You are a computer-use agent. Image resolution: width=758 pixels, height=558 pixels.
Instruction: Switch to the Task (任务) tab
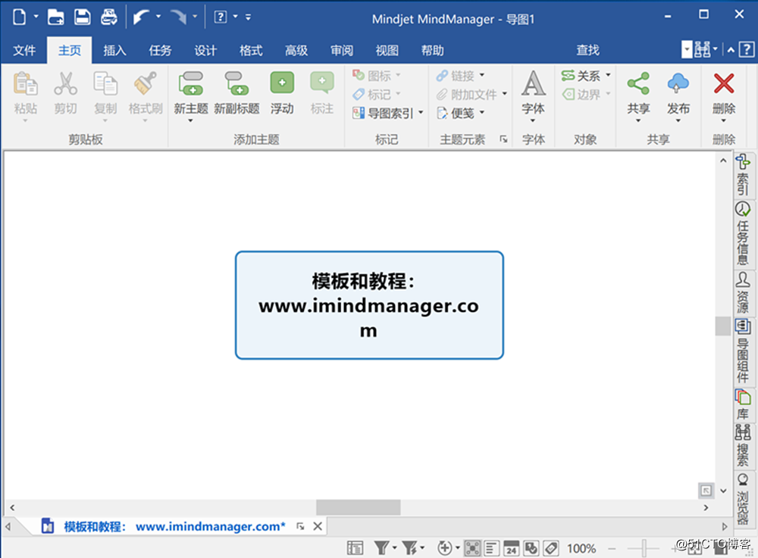(x=160, y=50)
